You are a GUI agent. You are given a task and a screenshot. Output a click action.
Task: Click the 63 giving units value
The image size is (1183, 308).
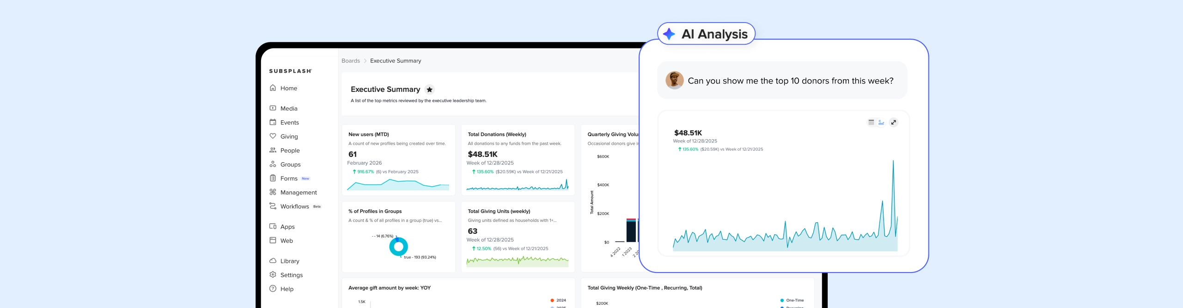472,231
